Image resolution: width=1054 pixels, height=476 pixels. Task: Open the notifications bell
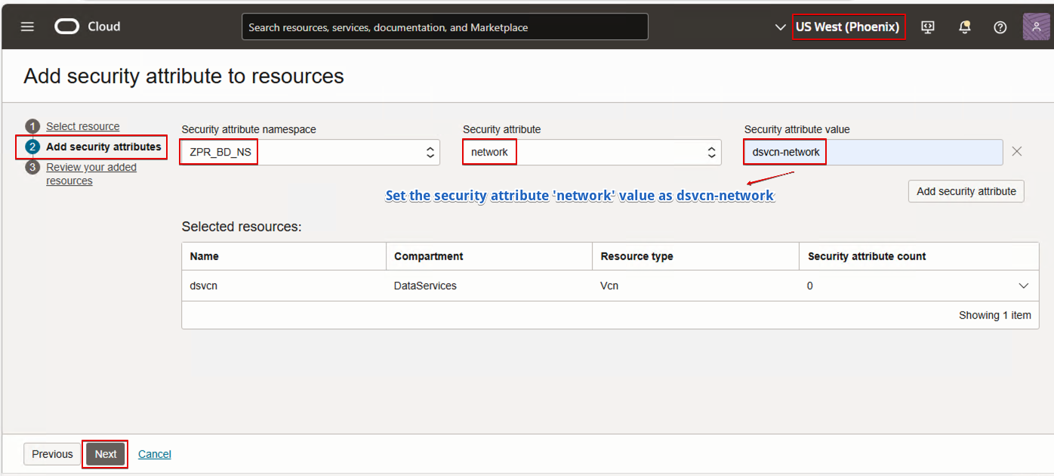(x=964, y=27)
